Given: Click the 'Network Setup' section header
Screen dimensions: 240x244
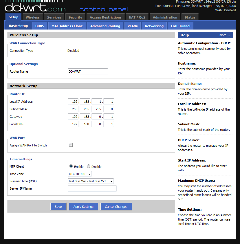Looking at the screenshot, I should click(x=91, y=86).
